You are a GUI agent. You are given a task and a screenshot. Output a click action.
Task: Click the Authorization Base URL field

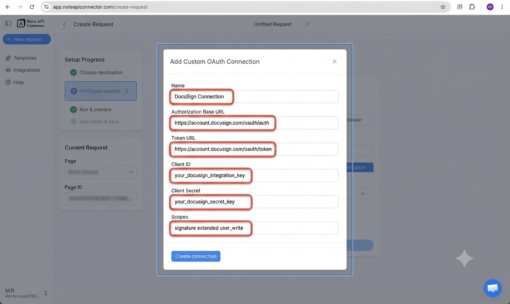pos(254,123)
